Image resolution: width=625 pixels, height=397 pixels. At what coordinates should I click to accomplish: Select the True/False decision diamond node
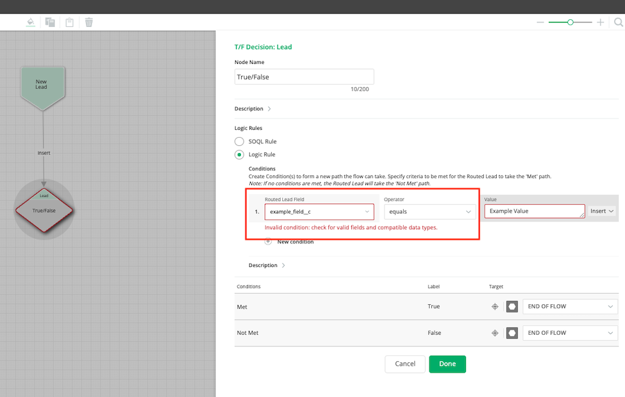coord(44,210)
